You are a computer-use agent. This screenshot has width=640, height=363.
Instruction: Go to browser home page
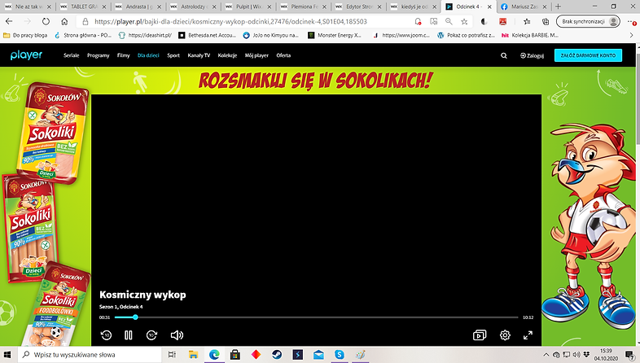click(x=64, y=21)
